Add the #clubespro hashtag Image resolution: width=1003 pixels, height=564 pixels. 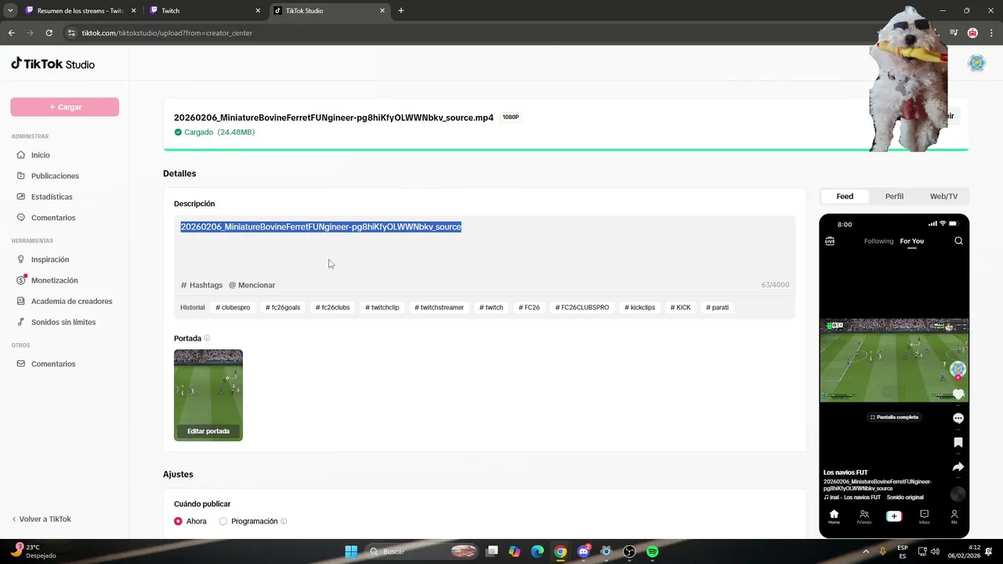[x=233, y=308]
